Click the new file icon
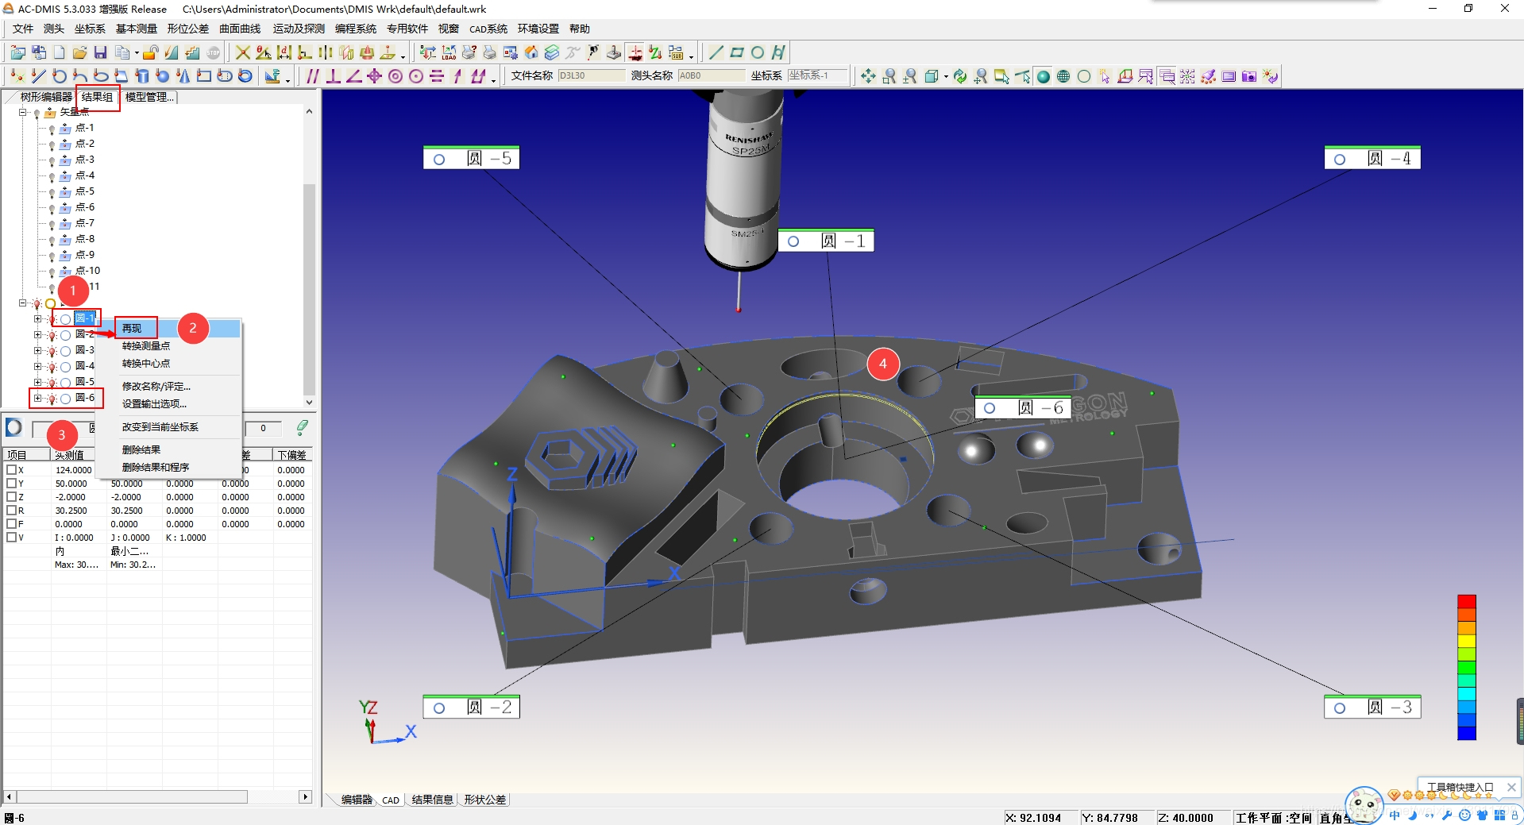 point(60,52)
